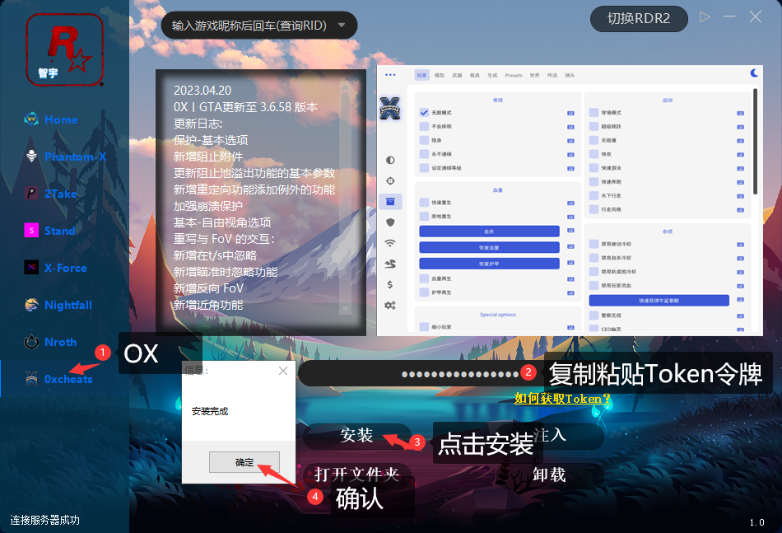This screenshot has width=782, height=533.
Task: Select the 0xcheats sidebar entry
Action: coord(58,379)
